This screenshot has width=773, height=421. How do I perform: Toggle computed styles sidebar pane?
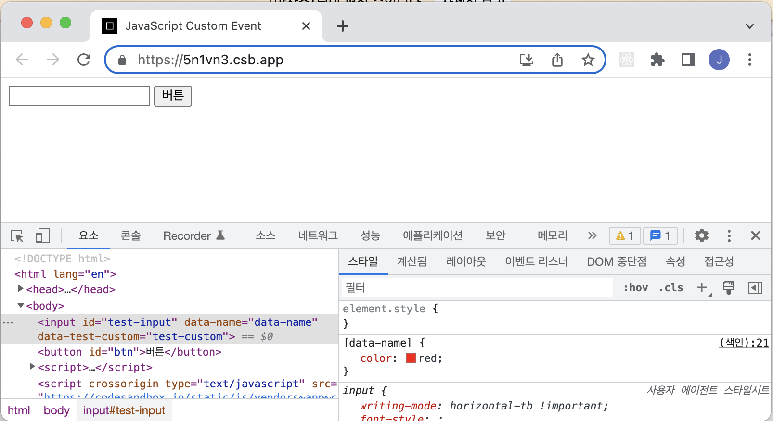pos(755,287)
